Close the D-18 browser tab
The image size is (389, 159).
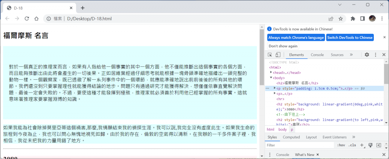[x=71, y=8]
